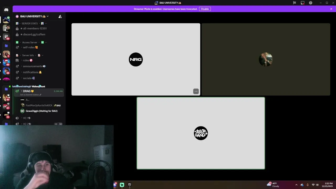Focus the Taylor Gang participant tile
Viewport: 336px width, 189px height.
tap(201, 133)
